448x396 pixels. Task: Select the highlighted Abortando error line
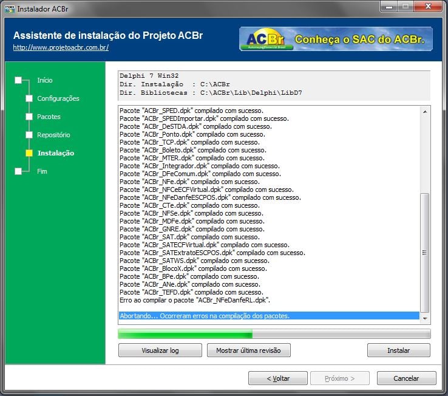coord(269,316)
